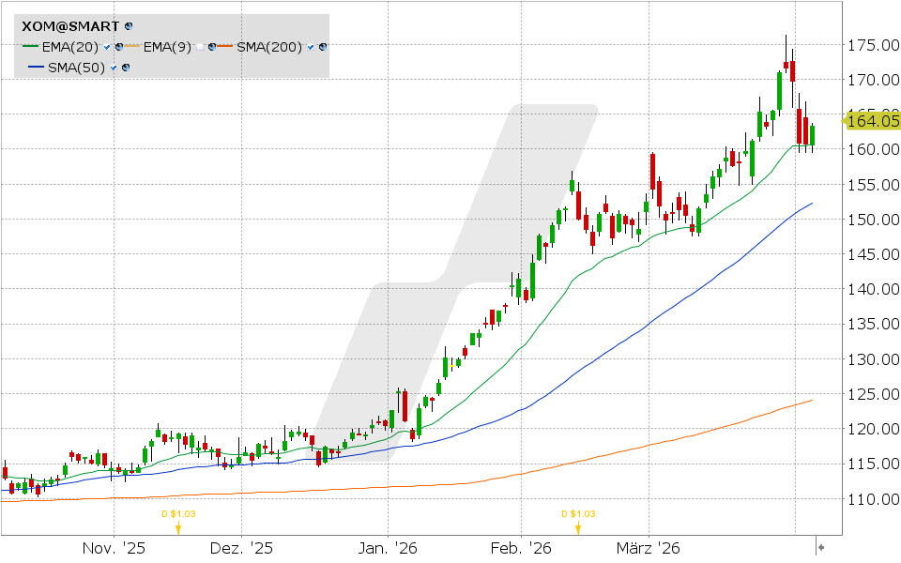This screenshot has width=901, height=563.
Task: Click the green EMA(20) line color swatch
Action: coord(30,47)
